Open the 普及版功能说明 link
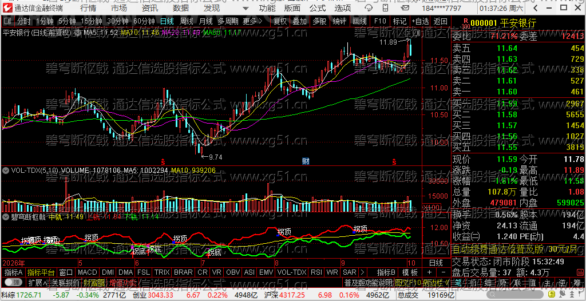 pyautogui.click(x=369, y=282)
